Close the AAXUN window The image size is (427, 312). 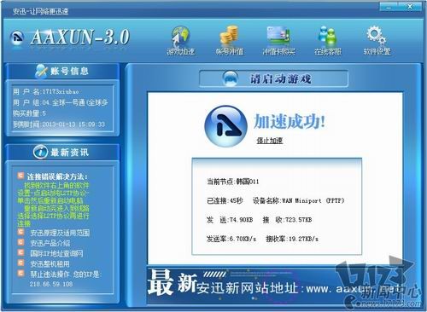[410, 7]
